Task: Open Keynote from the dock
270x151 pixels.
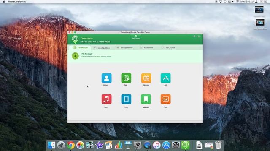Action: click(x=128, y=145)
